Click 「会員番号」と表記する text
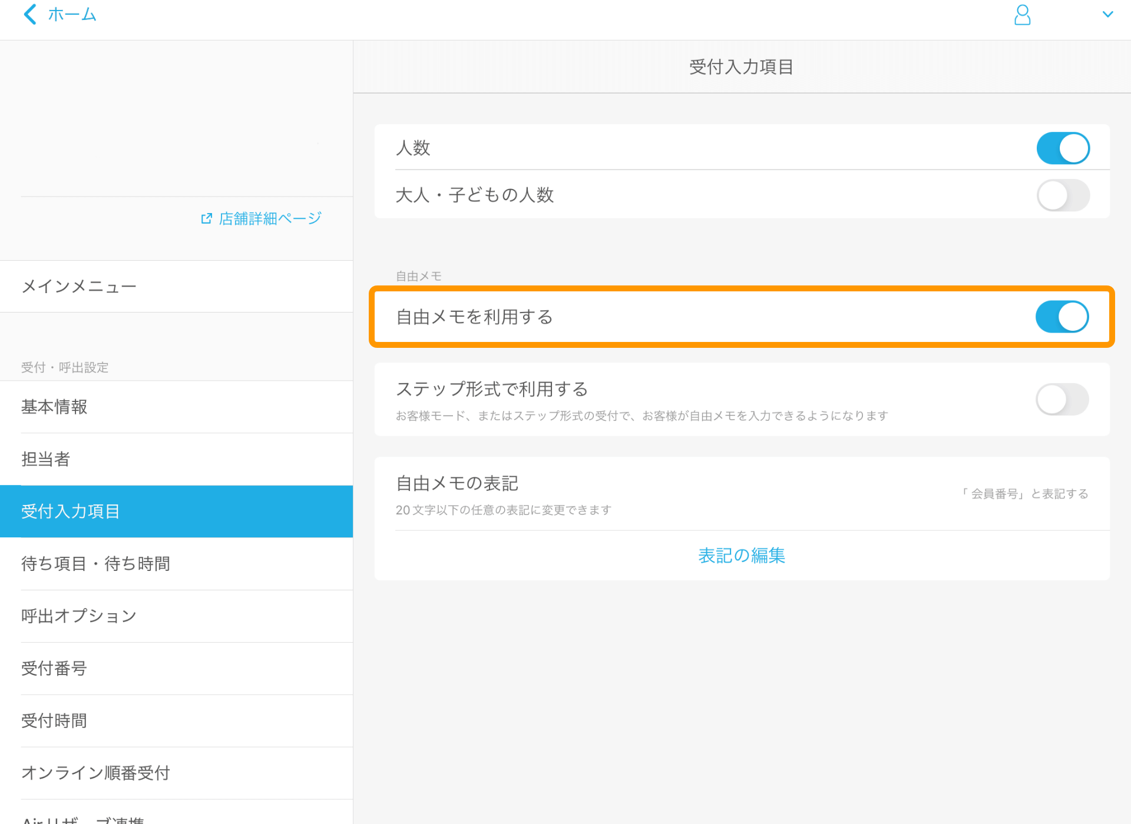1131x824 pixels. 1025,494
